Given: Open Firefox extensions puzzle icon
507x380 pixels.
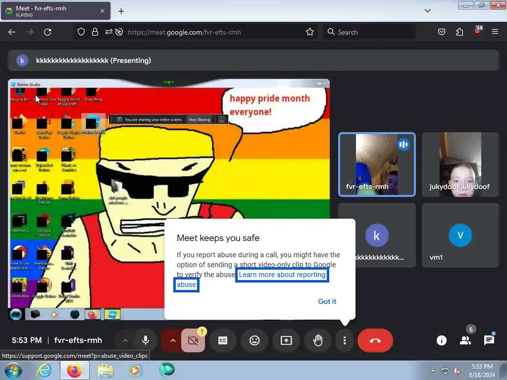Looking at the screenshot, I should tap(459, 32).
